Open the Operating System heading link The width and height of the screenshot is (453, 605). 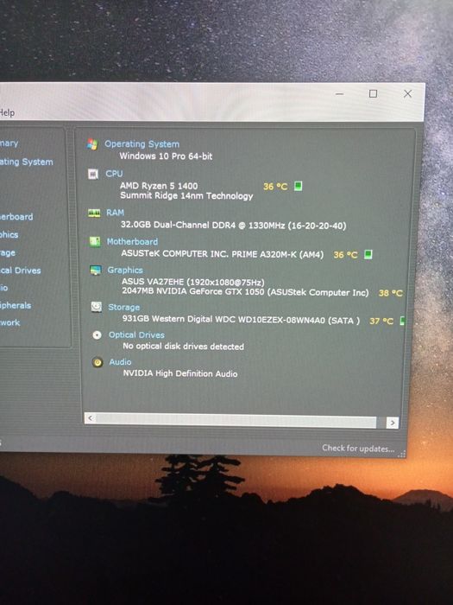[142, 144]
